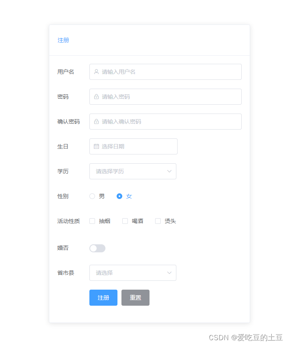
Task: Click the gray 重置 button
Action: [x=135, y=298]
